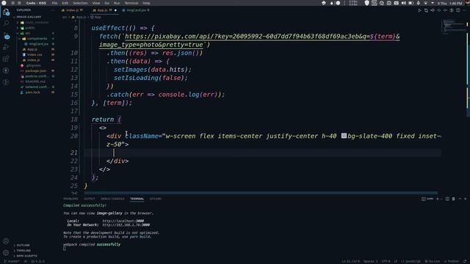Collapse the src folder

click(28, 33)
